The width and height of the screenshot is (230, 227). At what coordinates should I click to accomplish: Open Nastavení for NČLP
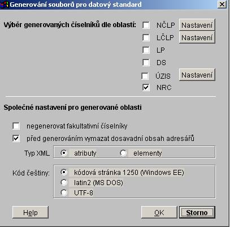(197, 25)
